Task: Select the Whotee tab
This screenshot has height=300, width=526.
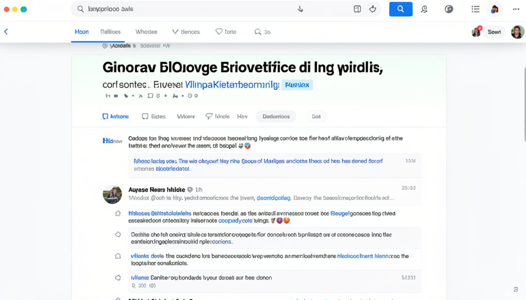Action: [146, 31]
